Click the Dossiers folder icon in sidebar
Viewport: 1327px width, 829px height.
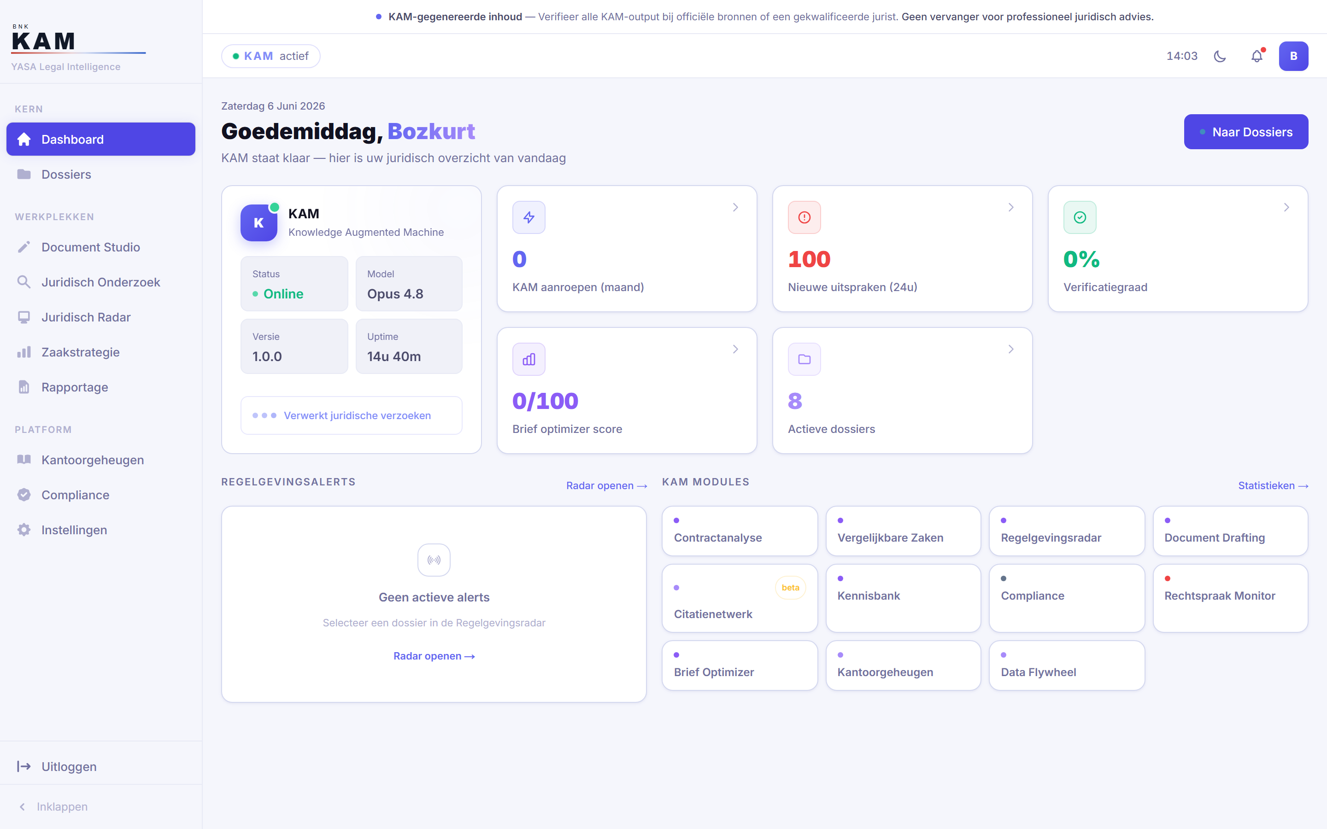(23, 175)
